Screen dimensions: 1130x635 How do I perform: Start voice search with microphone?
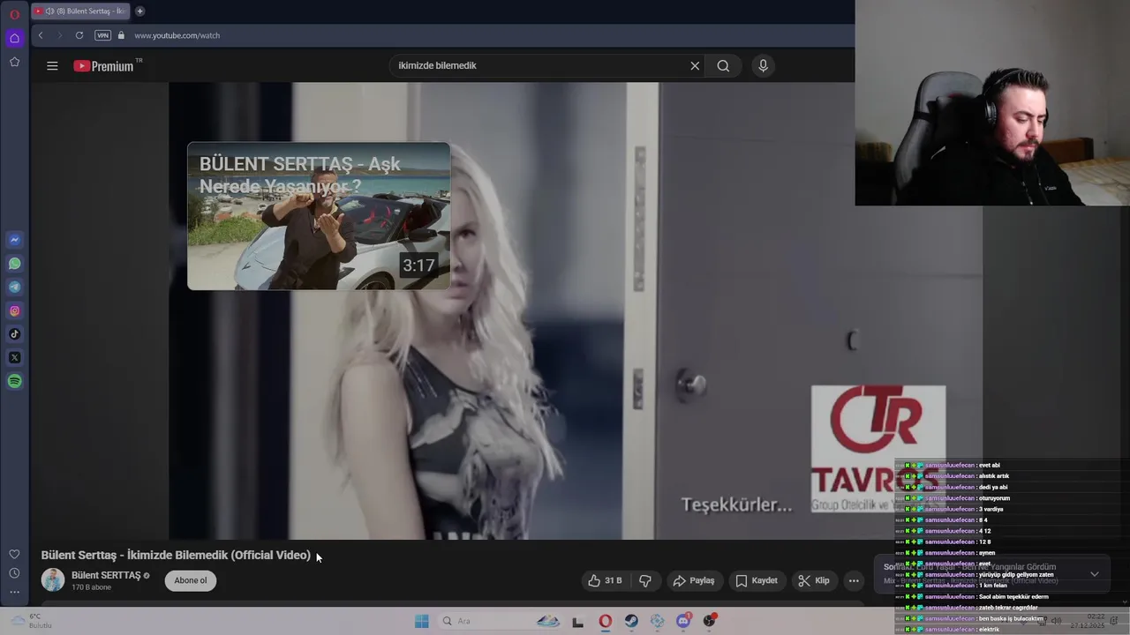tap(764, 65)
